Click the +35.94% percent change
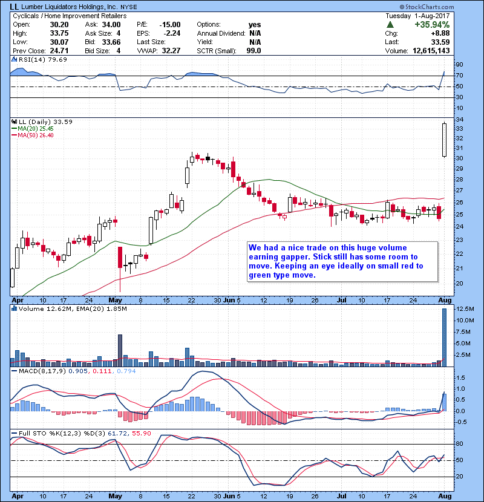 click(x=432, y=25)
